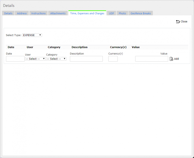The height and width of the screenshot is (158, 194).
Task: Focus the Date input field
Action: pyautogui.click(x=15, y=59)
